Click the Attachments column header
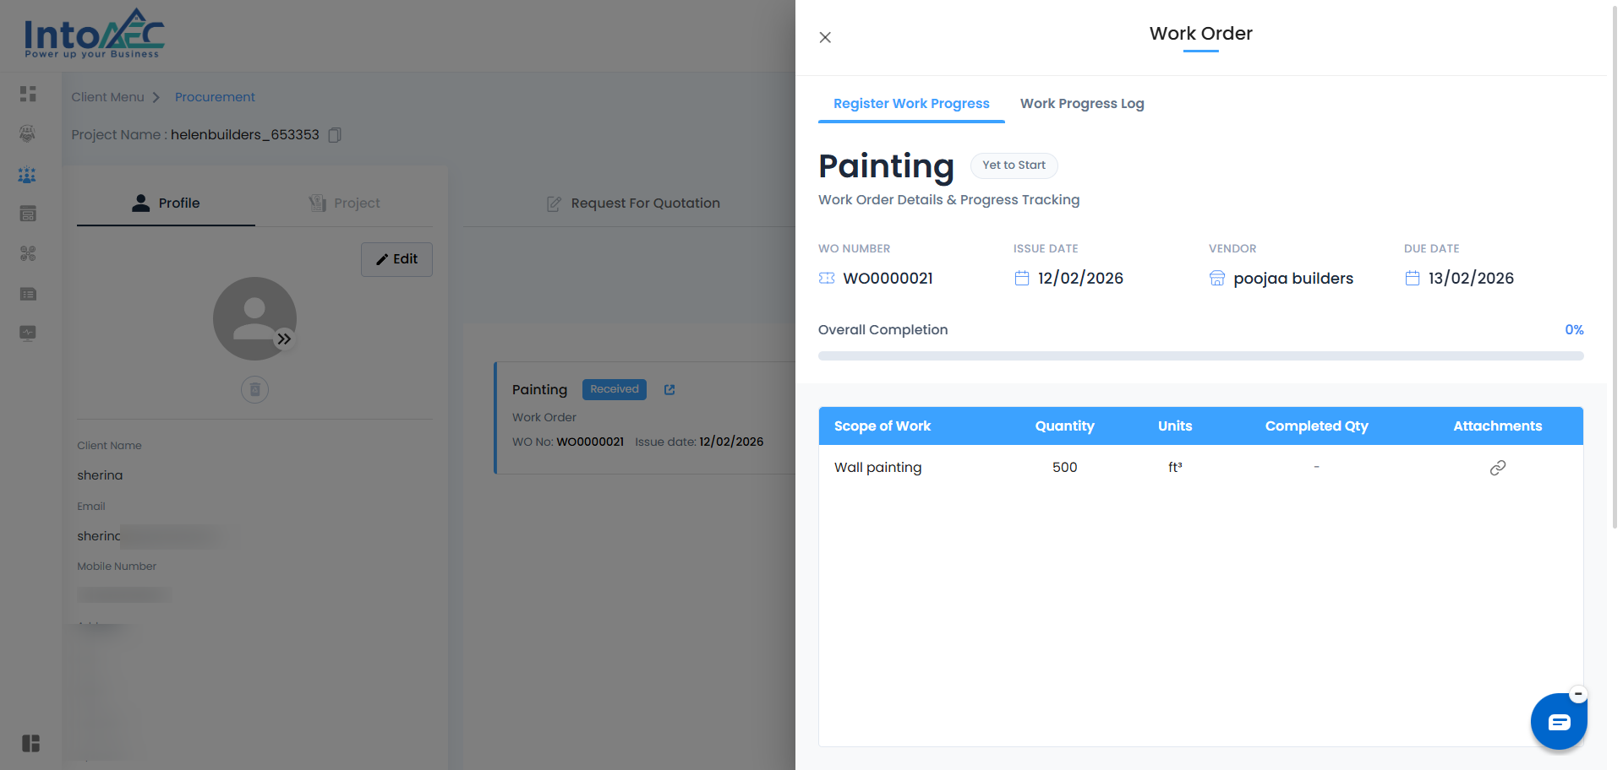1623x770 pixels. point(1497,426)
